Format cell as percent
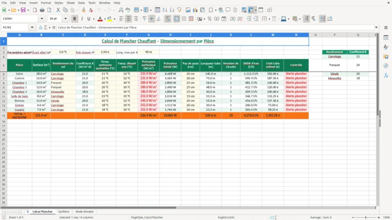This screenshot has width=392, height=220. (209, 19)
